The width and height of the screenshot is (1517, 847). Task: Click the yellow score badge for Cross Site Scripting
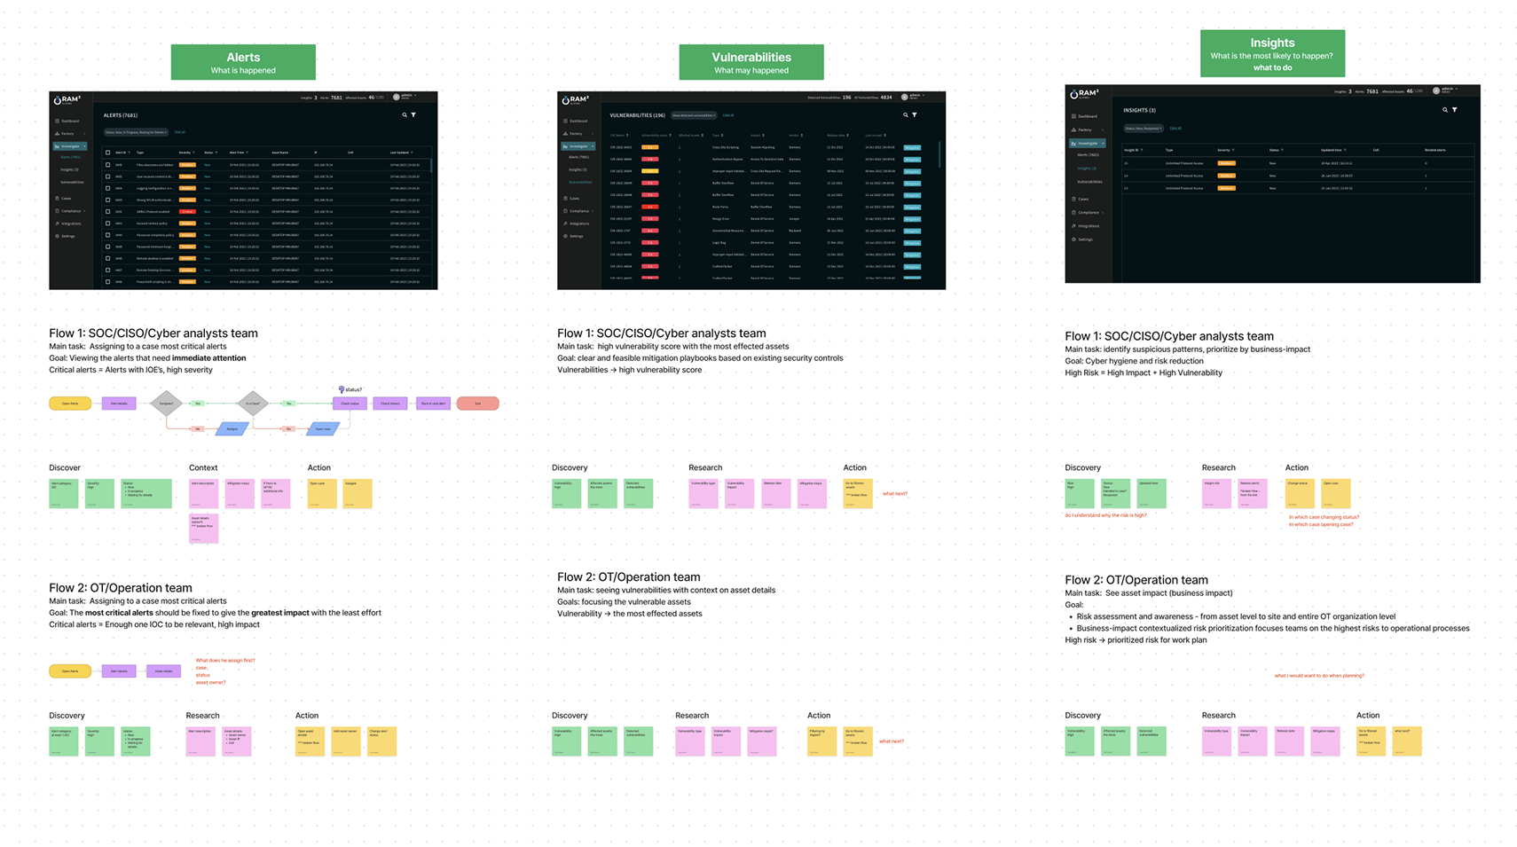click(650, 147)
